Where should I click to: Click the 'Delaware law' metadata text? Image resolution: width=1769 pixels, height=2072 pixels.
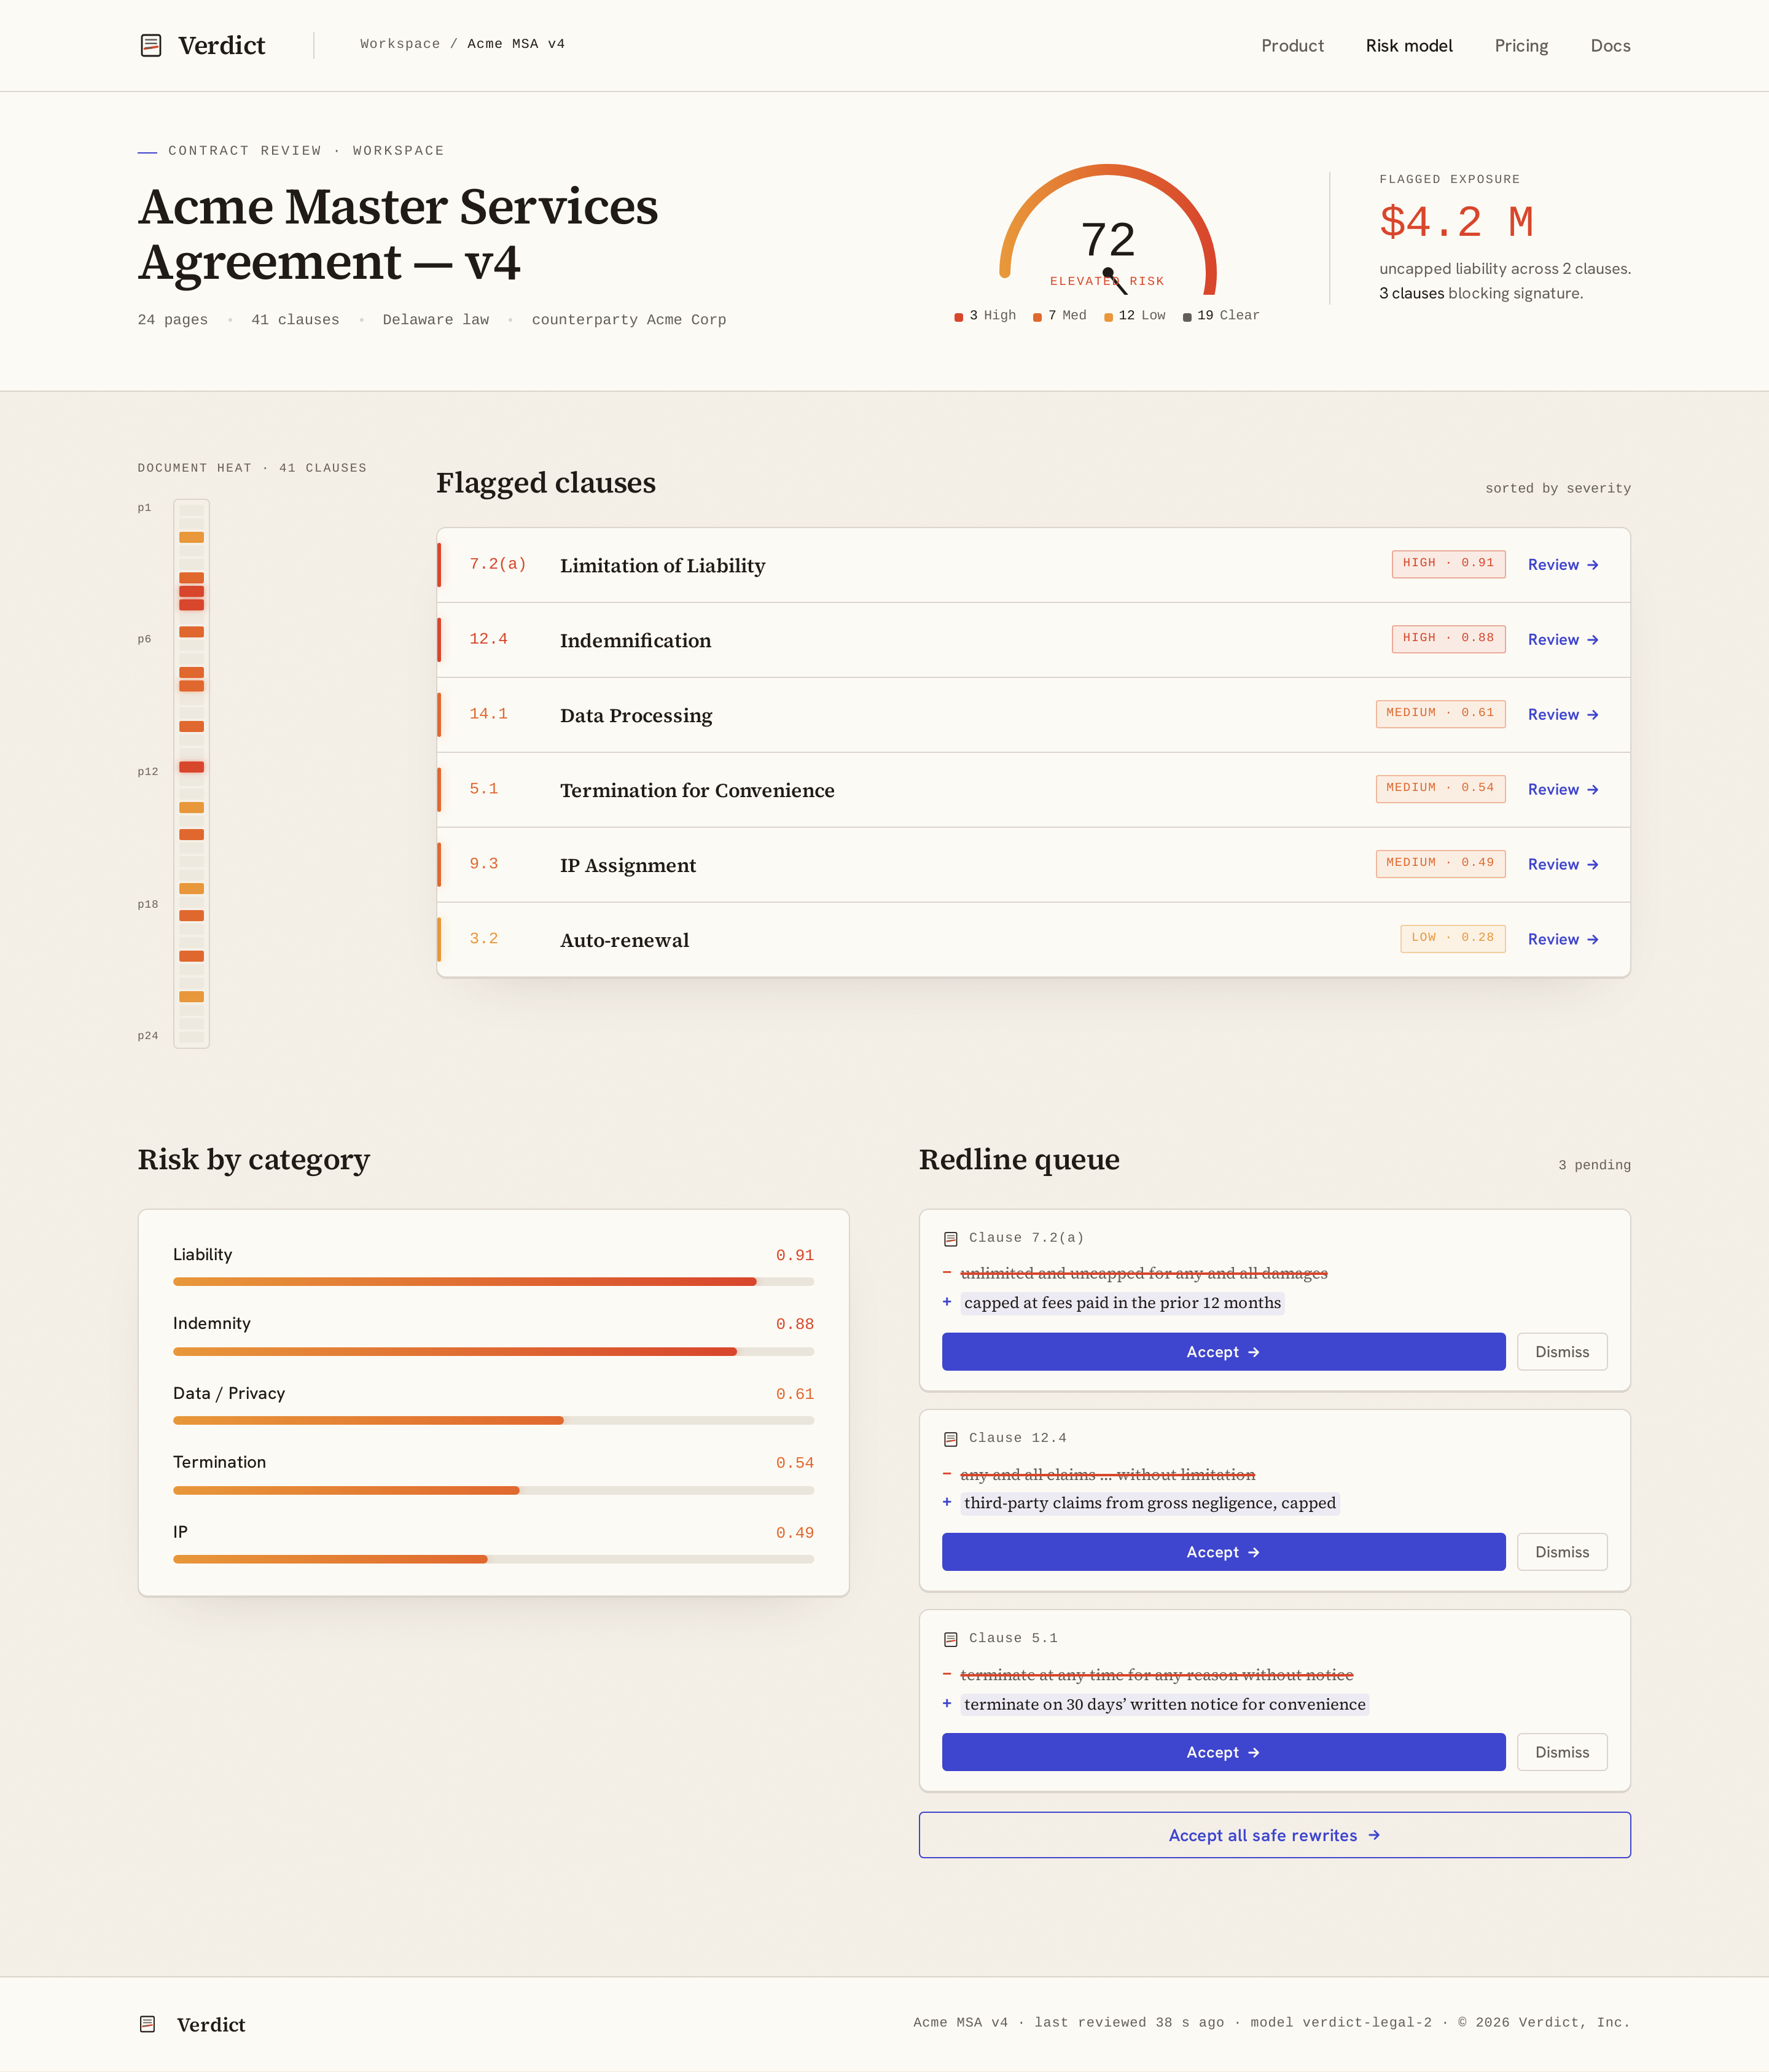[x=435, y=321]
